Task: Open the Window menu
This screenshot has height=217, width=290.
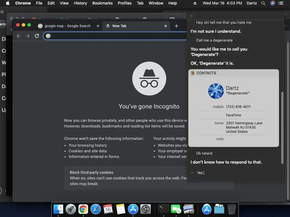Action: [156, 3]
